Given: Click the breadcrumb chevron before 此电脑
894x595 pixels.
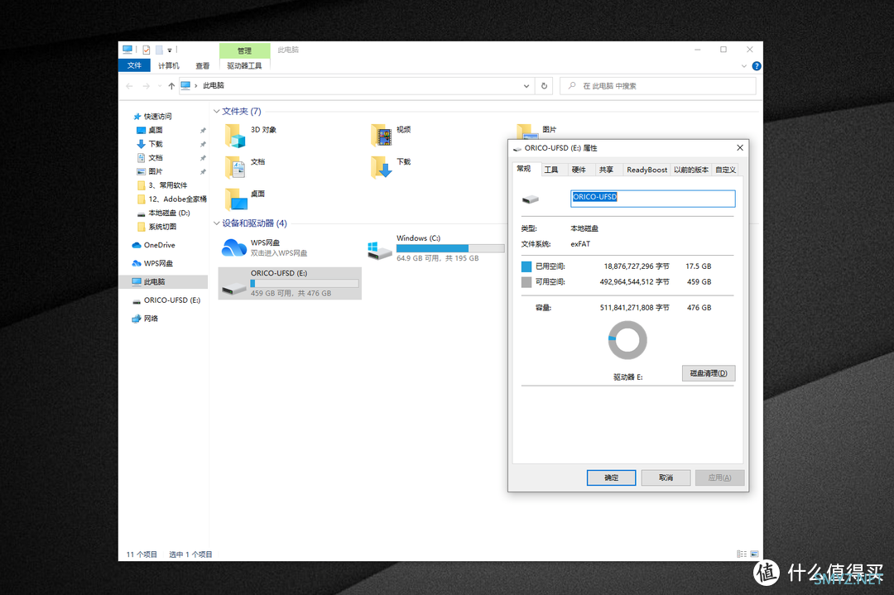Looking at the screenshot, I should click(x=196, y=86).
